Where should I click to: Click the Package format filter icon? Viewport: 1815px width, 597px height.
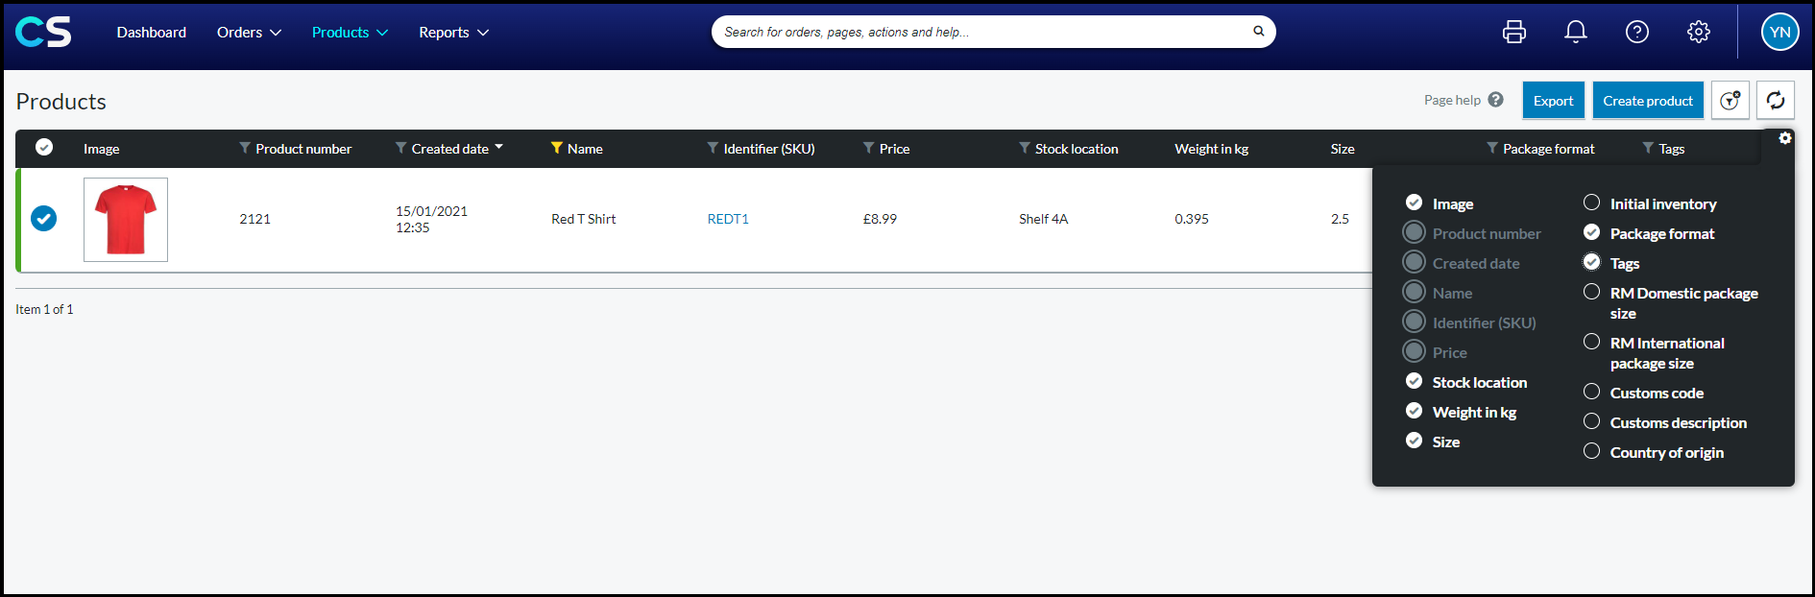(1492, 148)
